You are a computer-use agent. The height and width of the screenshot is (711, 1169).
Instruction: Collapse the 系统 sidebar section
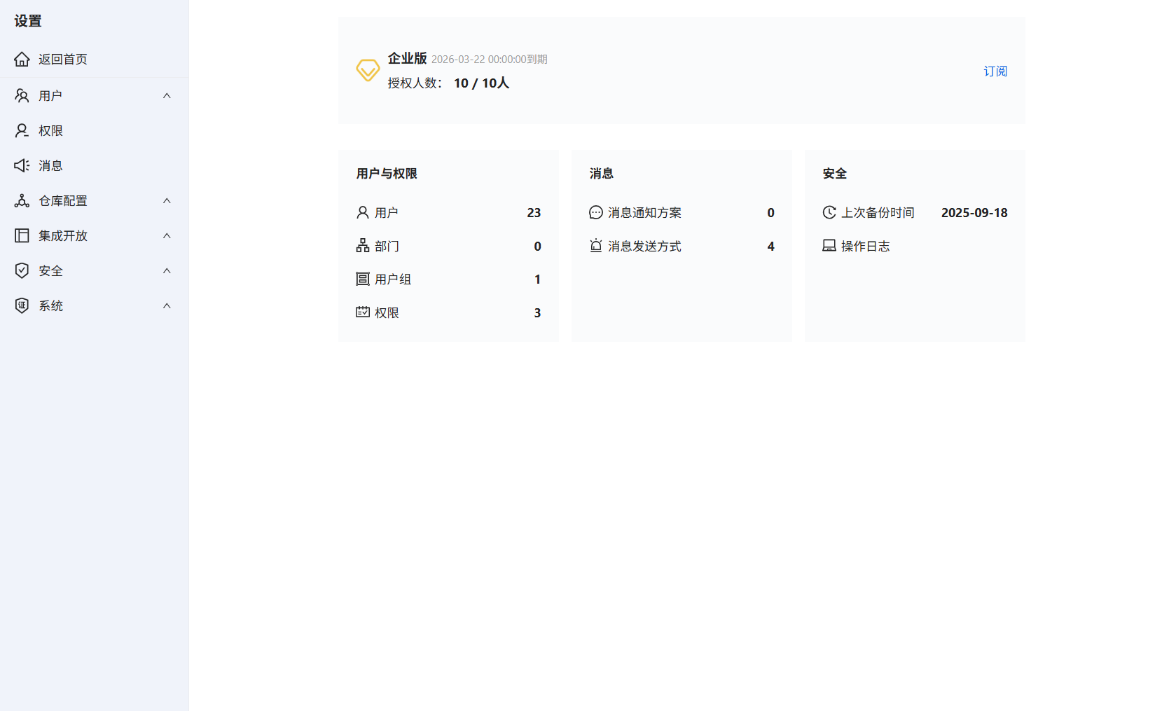click(x=167, y=305)
